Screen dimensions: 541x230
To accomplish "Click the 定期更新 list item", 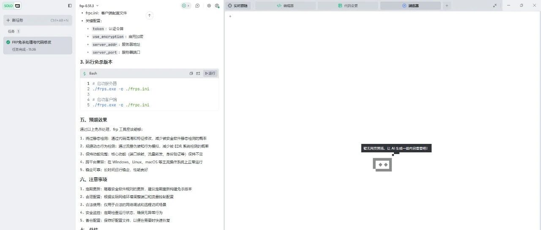I will pos(136,189).
